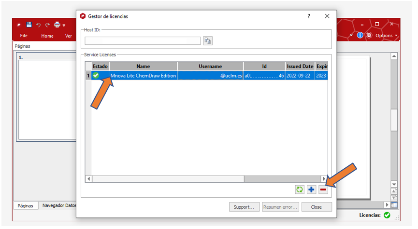Click the next page arrow below vertical scrollbar
The image size is (418, 229).
(x=394, y=198)
